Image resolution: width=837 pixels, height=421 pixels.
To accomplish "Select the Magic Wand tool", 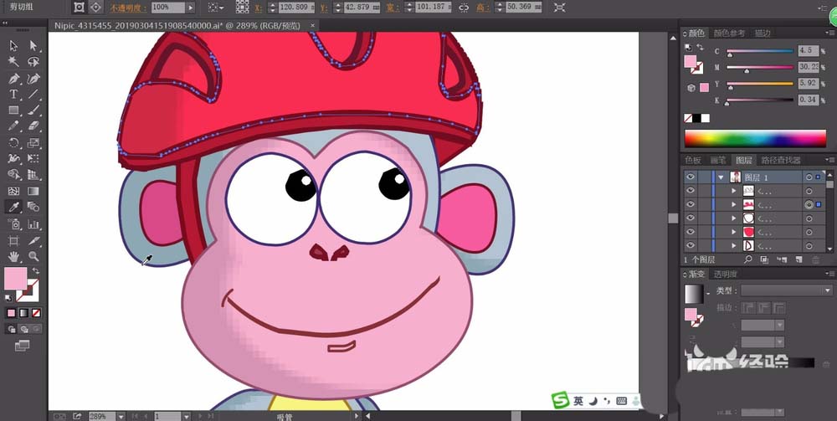I will pyautogui.click(x=14, y=61).
